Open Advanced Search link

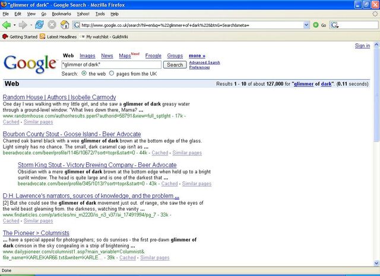tap(204, 62)
